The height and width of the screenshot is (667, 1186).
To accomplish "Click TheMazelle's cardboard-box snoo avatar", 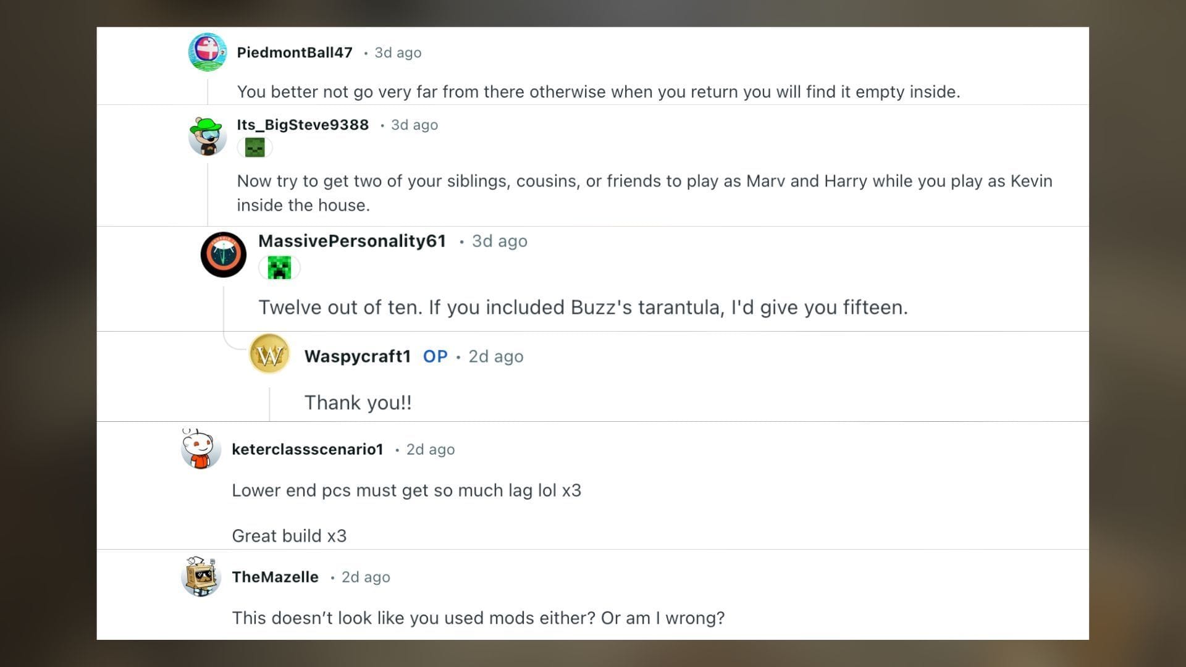I will pyautogui.click(x=201, y=577).
